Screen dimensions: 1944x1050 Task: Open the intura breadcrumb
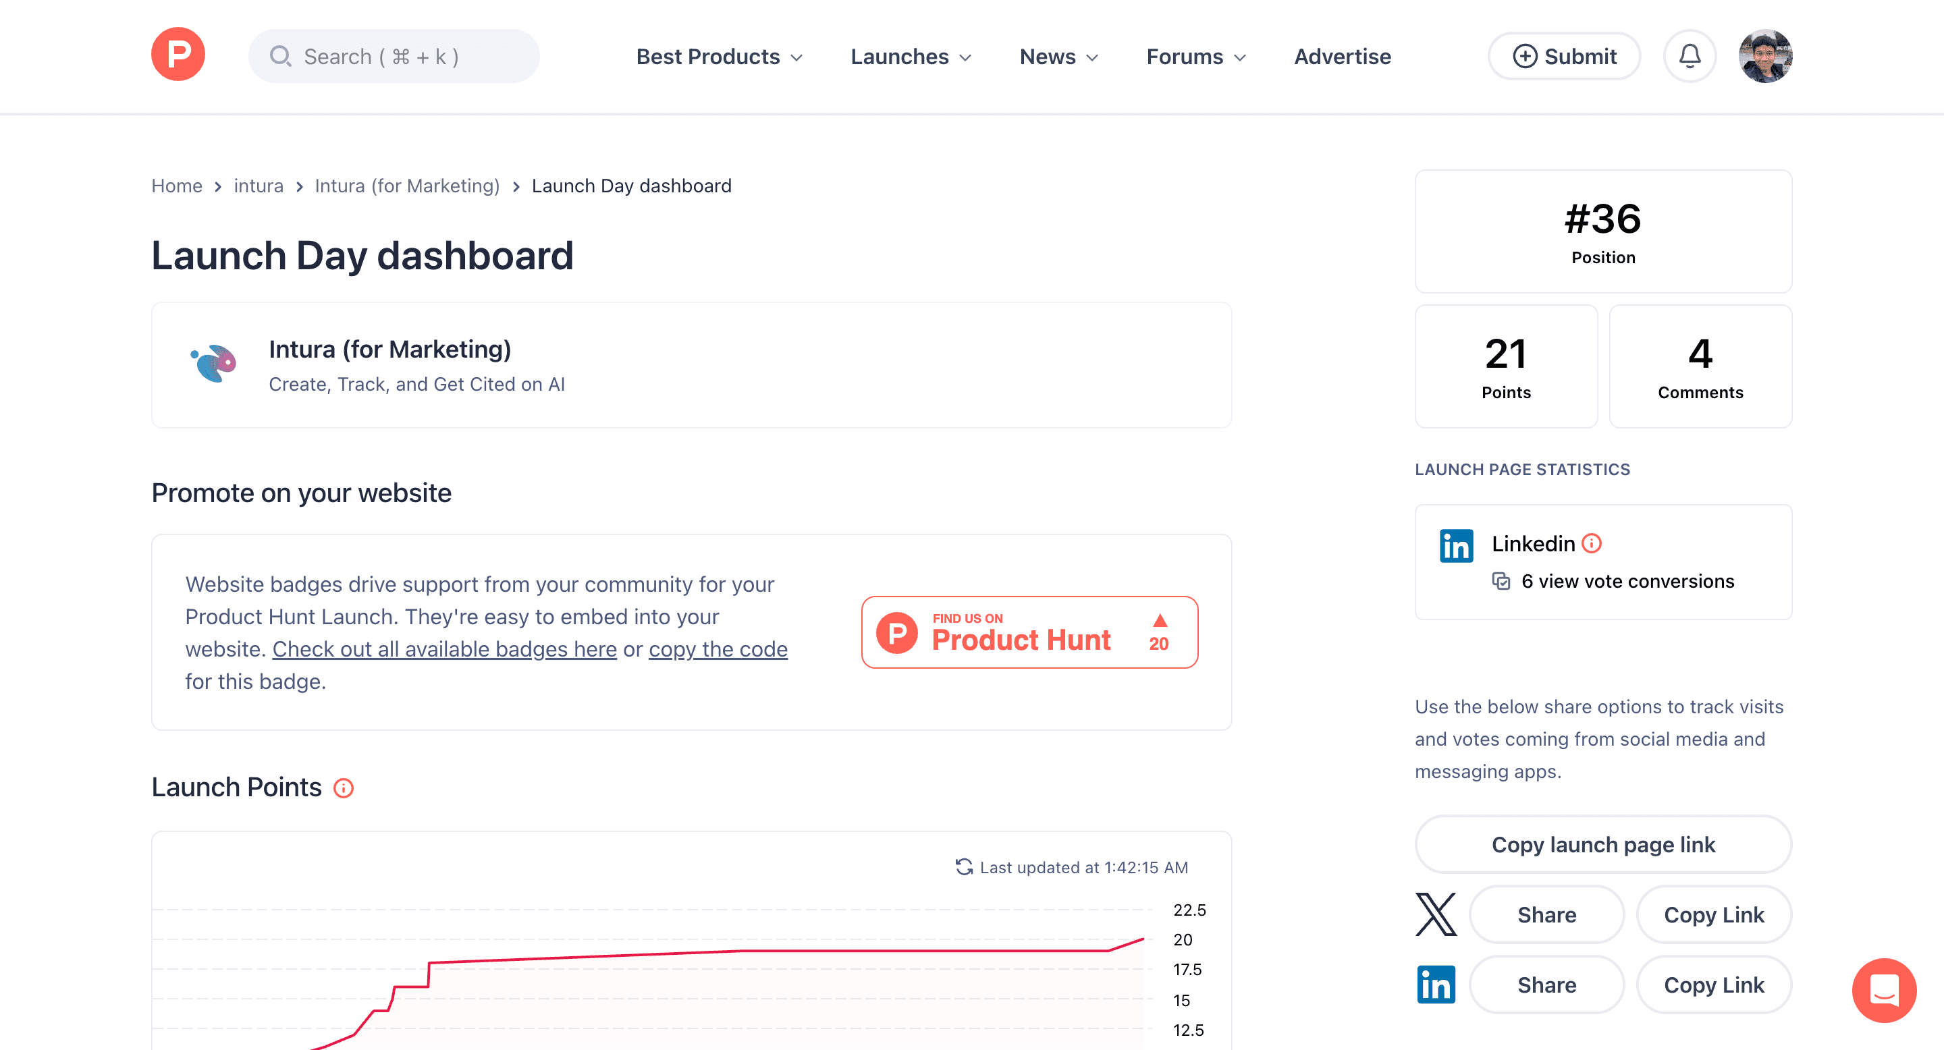coord(258,186)
